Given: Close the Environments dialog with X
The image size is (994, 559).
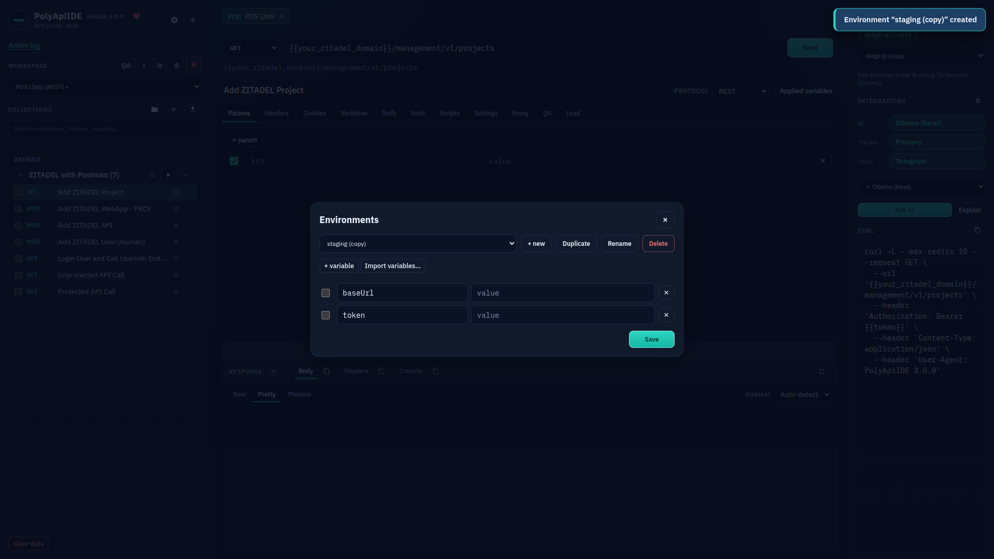Looking at the screenshot, I should coord(665,220).
